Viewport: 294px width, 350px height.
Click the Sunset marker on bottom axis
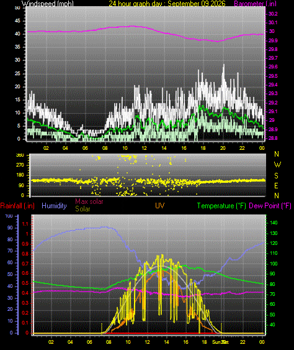point(220,342)
